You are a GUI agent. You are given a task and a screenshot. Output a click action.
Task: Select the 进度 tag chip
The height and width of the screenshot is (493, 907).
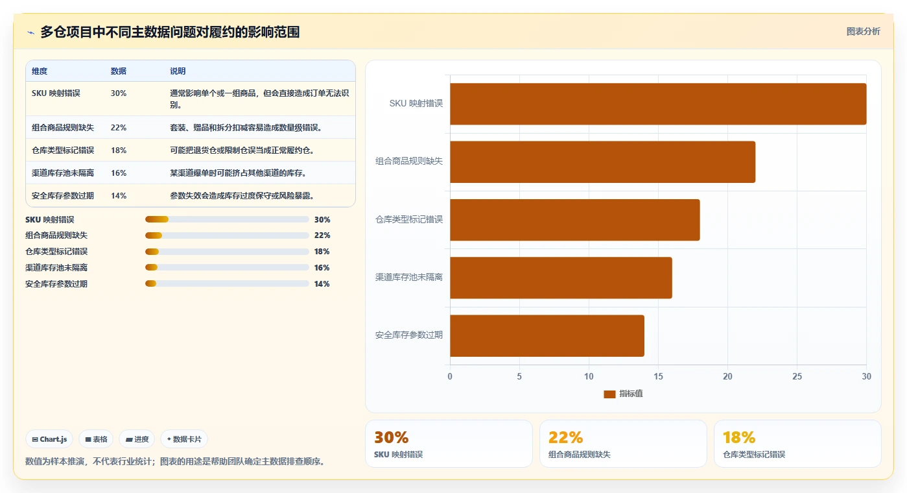pyautogui.click(x=137, y=439)
